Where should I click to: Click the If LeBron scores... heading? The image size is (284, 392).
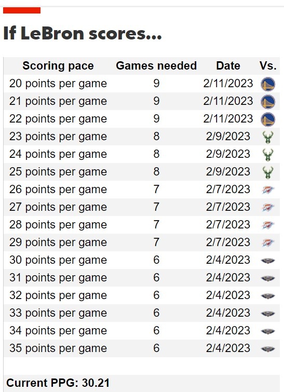click(83, 33)
